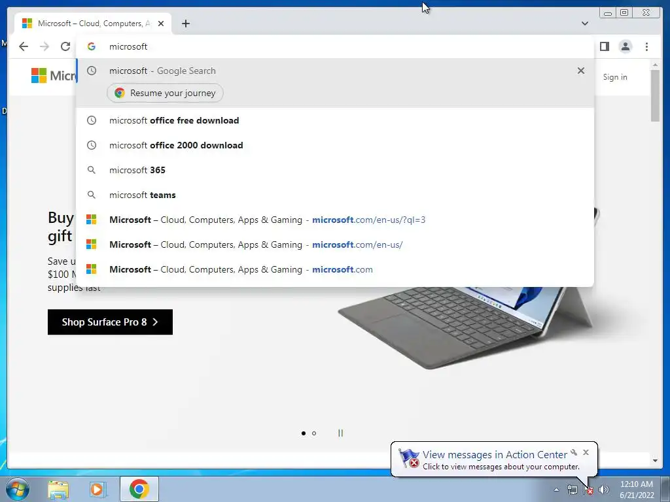
Task: Click the taskbar clock 12:10 AM
Action: 636,484
